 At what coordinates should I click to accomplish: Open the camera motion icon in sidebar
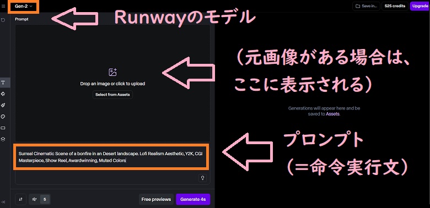(3, 94)
